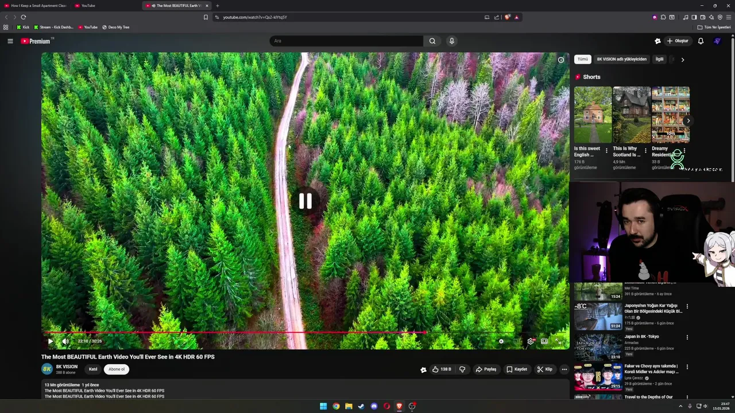This screenshot has width=735, height=413.
Task: Open Brave Rewards triangle icon
Action: point(516,17)
